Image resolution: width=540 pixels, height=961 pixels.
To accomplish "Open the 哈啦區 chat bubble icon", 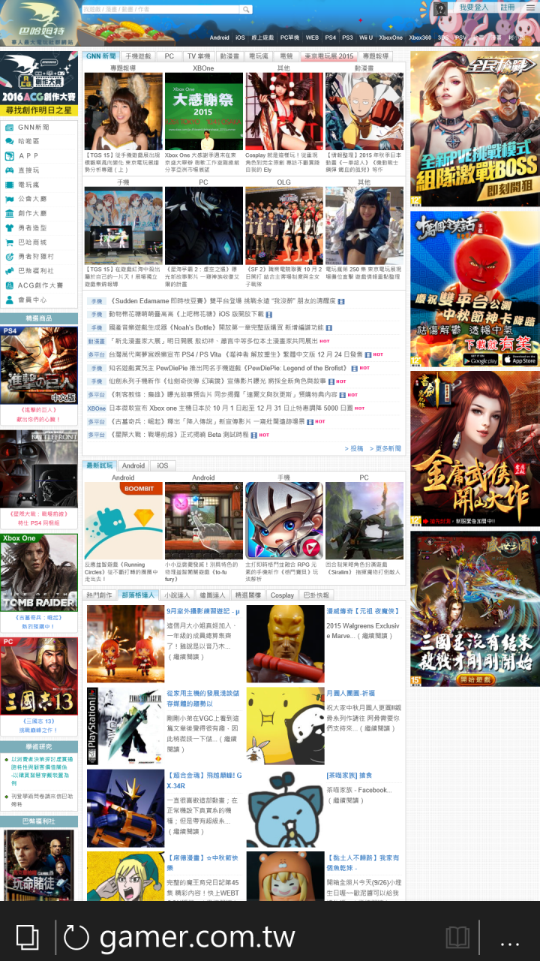I will [10, 141].
